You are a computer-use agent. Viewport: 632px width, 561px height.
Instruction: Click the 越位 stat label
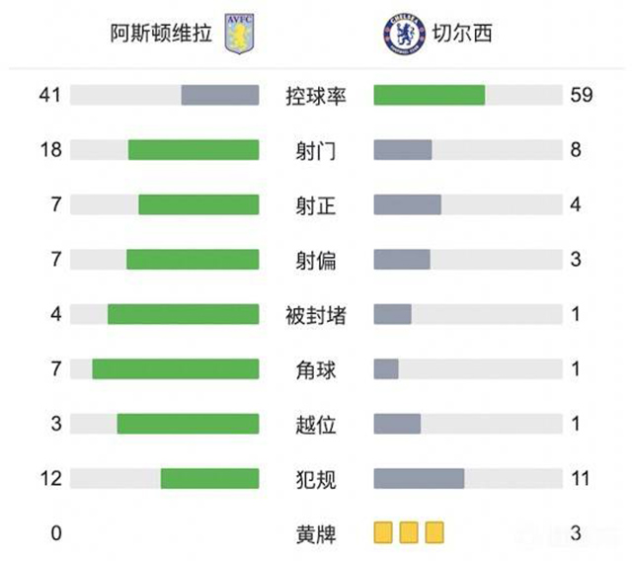pos(316,425)
